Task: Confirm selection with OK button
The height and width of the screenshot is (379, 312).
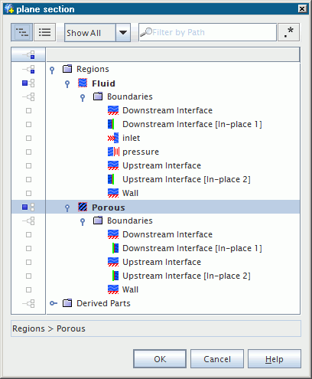Action: [160, 359]
